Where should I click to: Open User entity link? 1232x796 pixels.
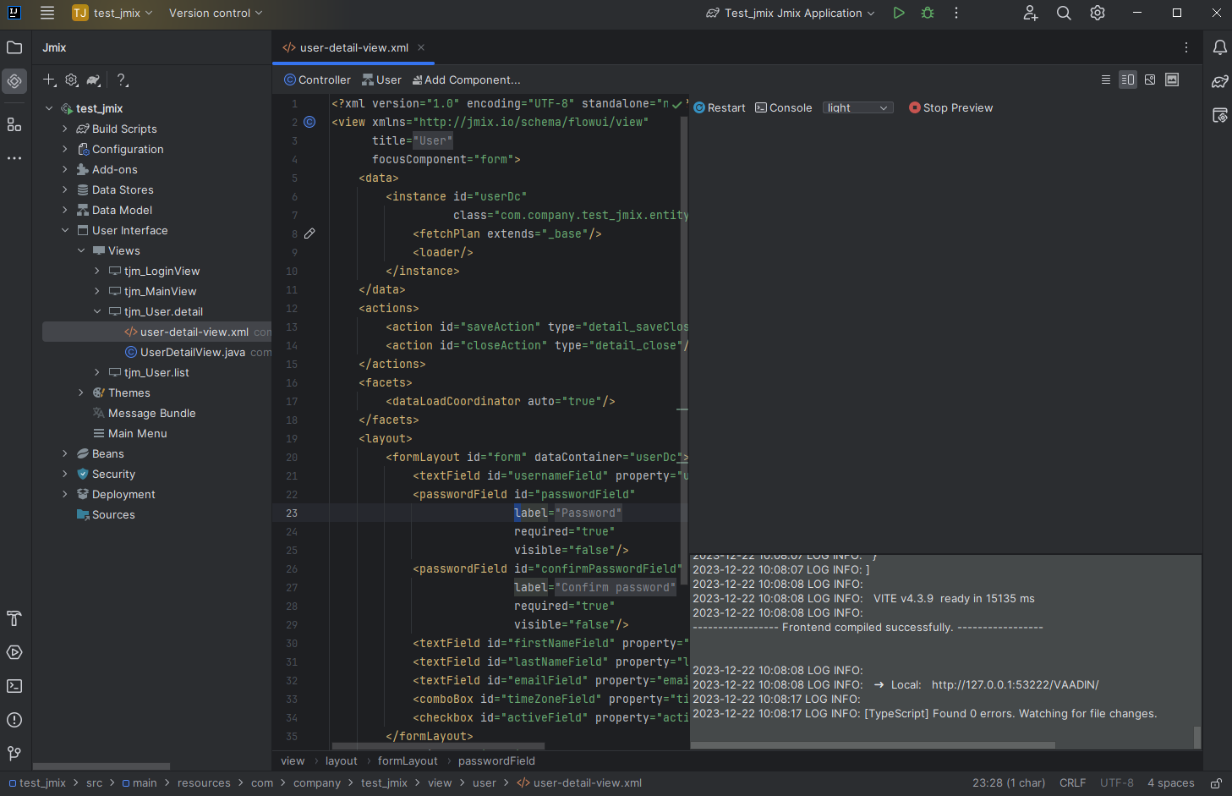point(382,80)
